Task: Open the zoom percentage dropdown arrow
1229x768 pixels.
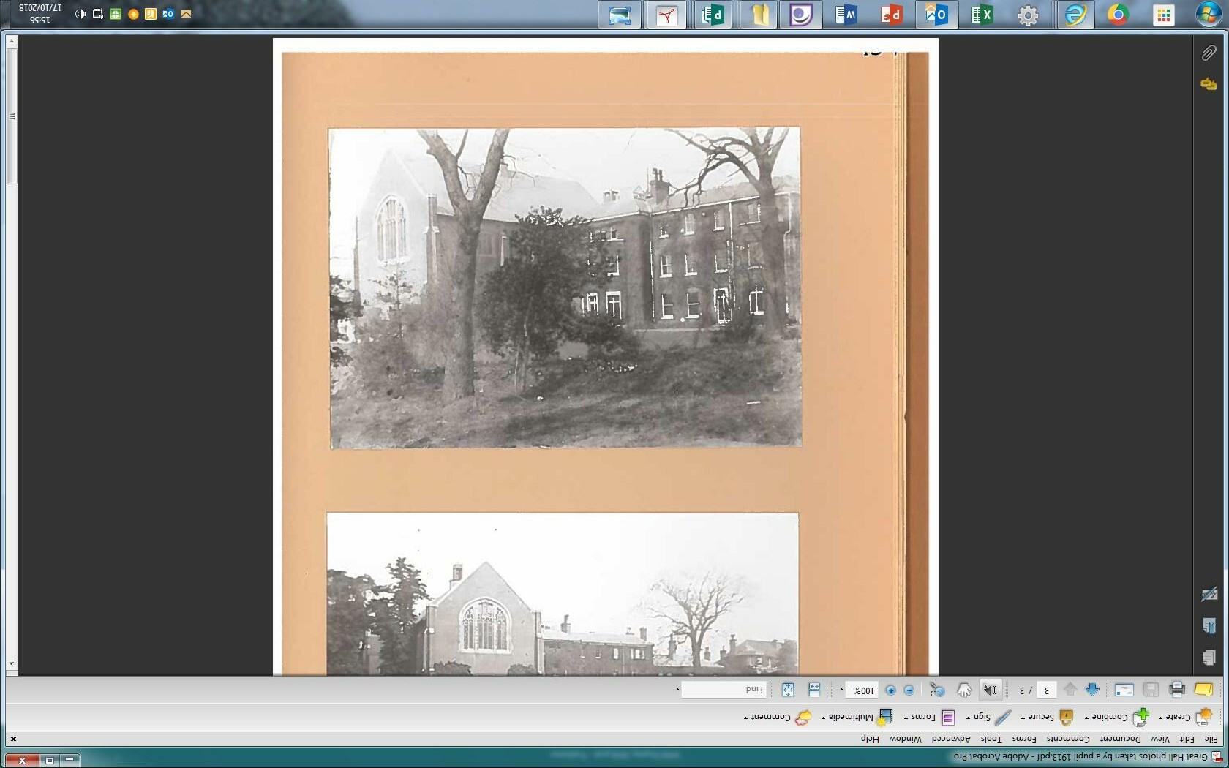Action: pyautogui.click(x=841, y=690)
